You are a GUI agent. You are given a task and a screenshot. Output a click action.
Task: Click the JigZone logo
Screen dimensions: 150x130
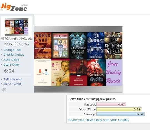[14, 7]
